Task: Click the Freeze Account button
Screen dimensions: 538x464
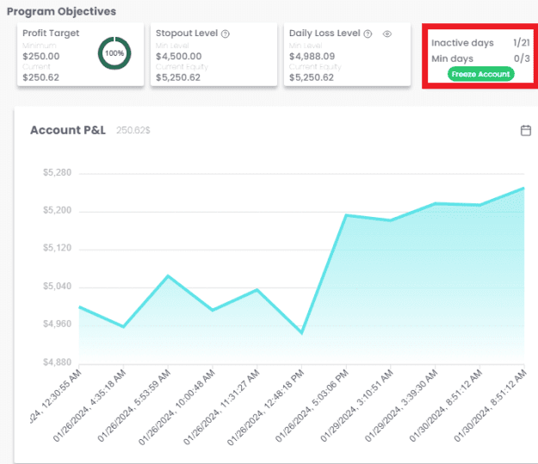Action: click(480, 74)
